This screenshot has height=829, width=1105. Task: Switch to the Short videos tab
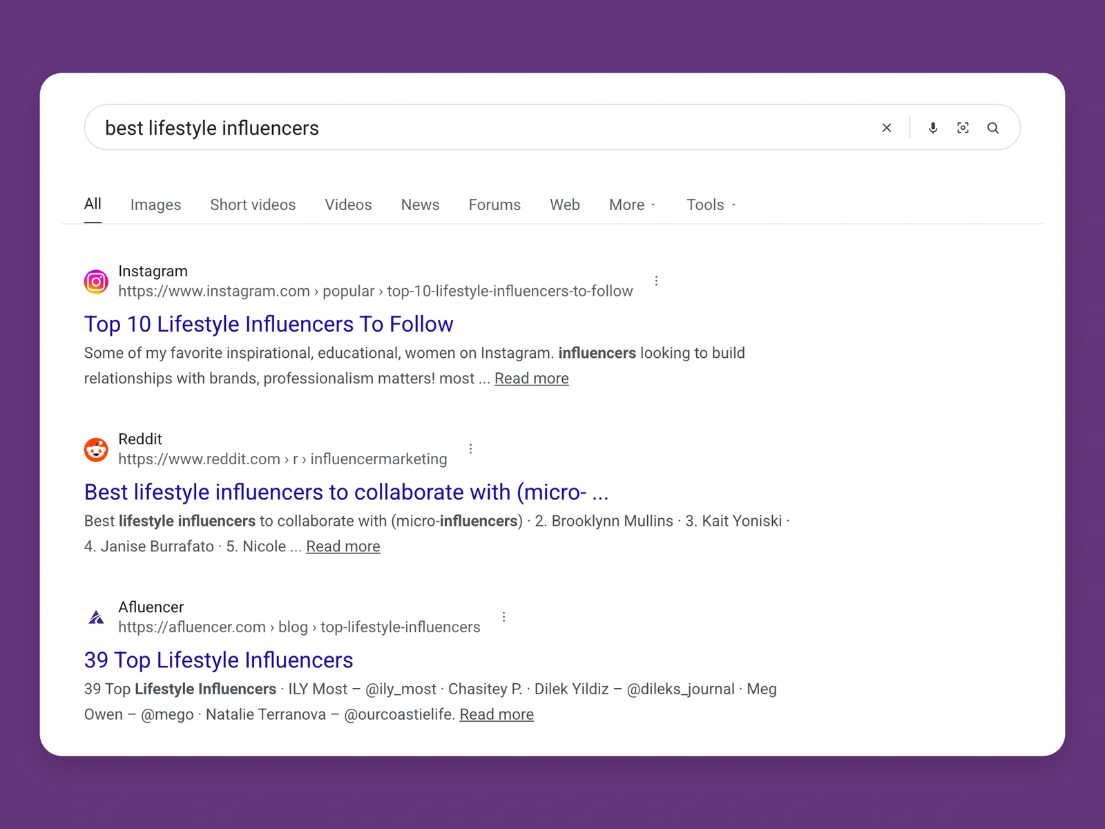pos(253,205)
